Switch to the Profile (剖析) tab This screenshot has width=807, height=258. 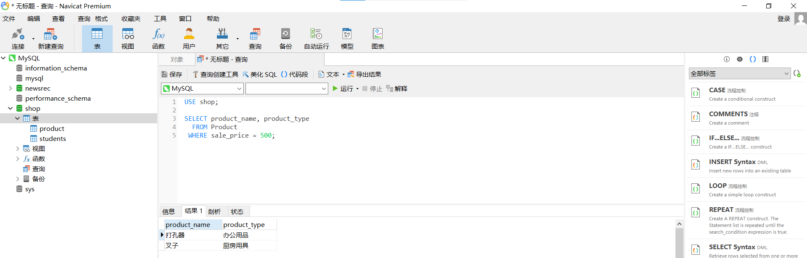[x=214, y=211]
